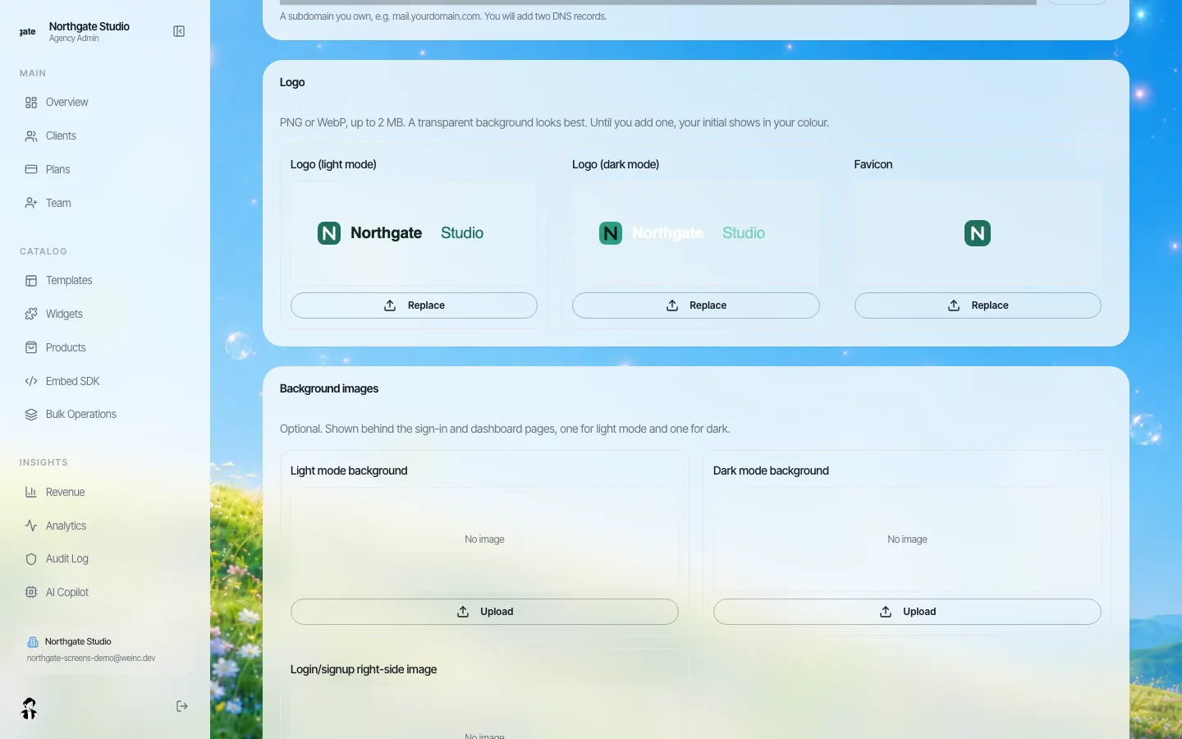Click the Team add-user icon
Screen dimensions: 1182x739
tap(31, 204)
